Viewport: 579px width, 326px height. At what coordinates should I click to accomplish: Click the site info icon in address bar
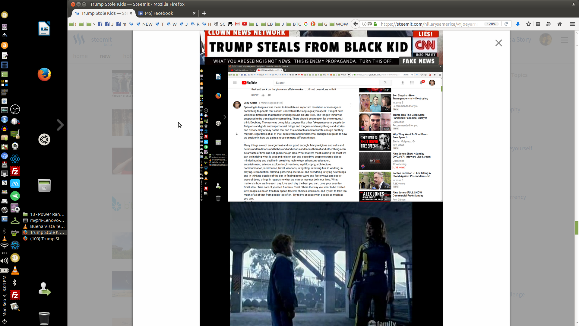pos(364,24)
